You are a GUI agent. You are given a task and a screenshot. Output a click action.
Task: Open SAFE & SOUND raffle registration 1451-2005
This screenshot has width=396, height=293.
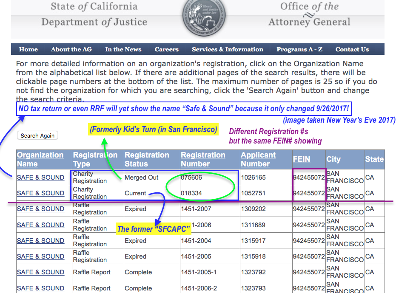pos(40,256)
